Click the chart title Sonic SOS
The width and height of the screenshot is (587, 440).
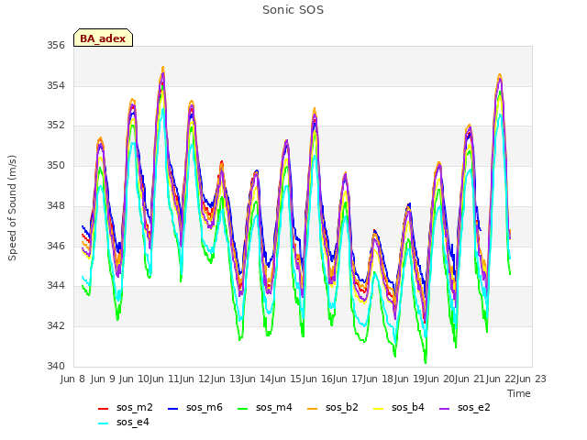tap(293, 10)
